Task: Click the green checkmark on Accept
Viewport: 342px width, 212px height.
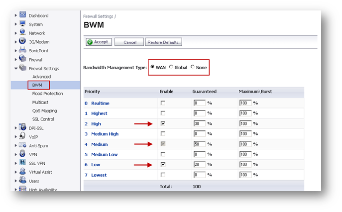Action: [x=90, y=42]
